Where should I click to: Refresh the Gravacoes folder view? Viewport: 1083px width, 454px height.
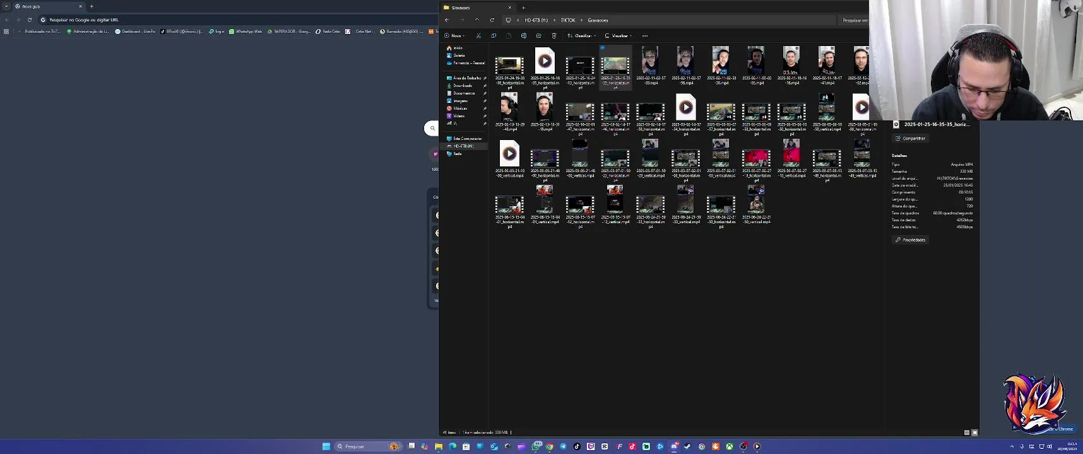point(492,20)
